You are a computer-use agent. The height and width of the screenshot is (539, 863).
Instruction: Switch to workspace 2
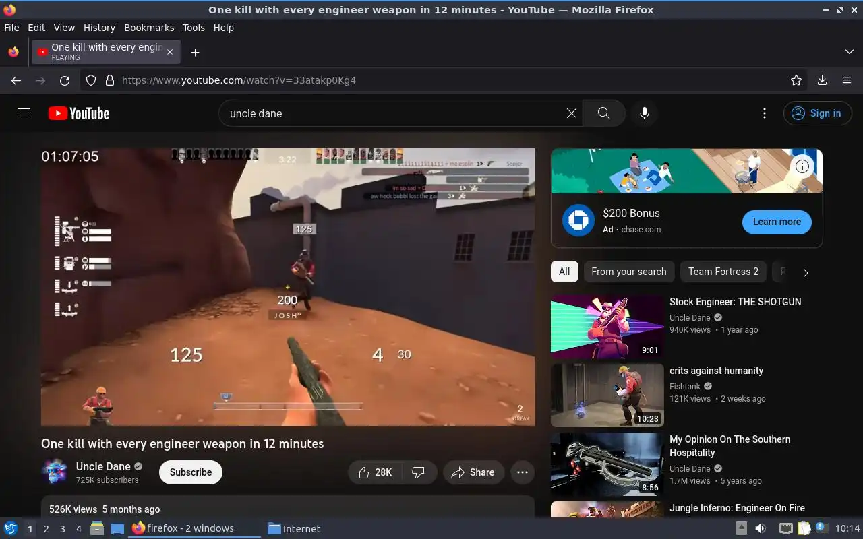point(46,529)
